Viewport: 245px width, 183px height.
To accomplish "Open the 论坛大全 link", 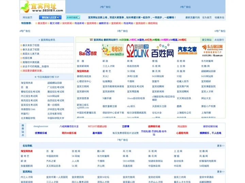I will [x=157, y=113].
